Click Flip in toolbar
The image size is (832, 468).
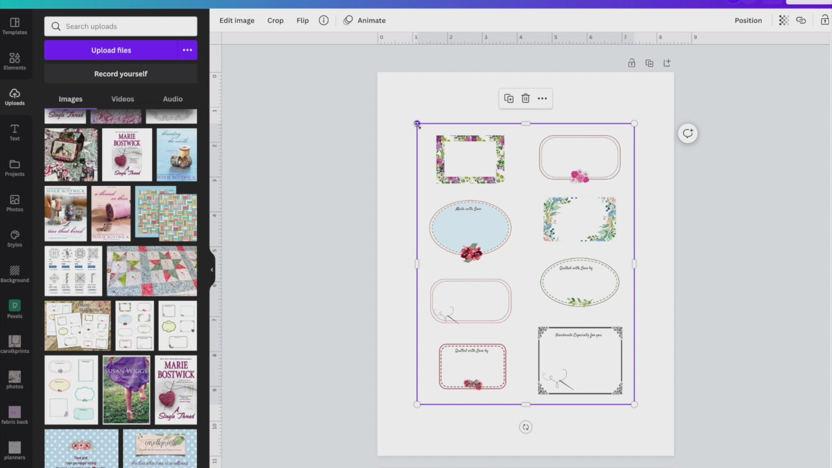coord(303,20)
